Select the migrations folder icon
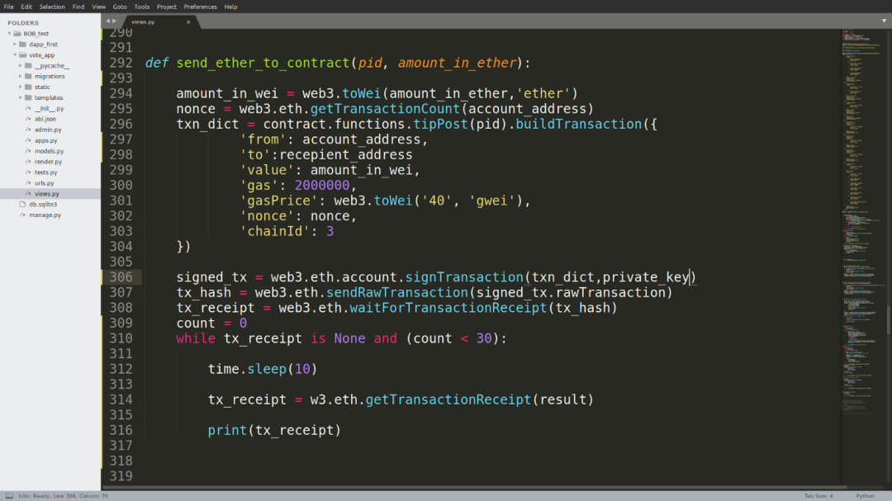 28,76
